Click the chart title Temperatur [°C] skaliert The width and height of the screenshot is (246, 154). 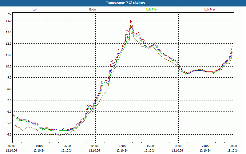point(125,3)
